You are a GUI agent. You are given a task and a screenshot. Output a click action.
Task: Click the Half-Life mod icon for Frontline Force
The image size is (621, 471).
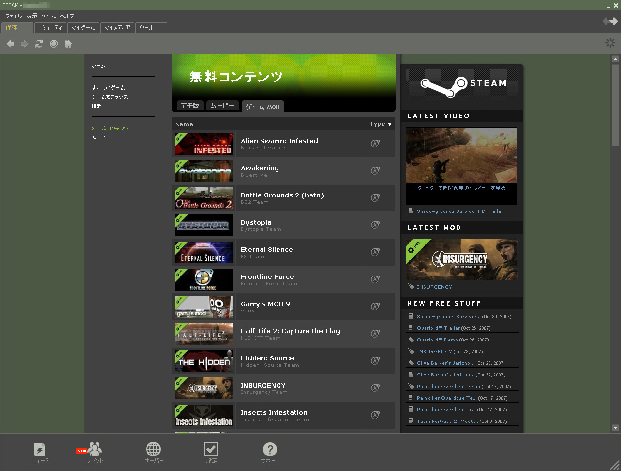coord(375,279)
